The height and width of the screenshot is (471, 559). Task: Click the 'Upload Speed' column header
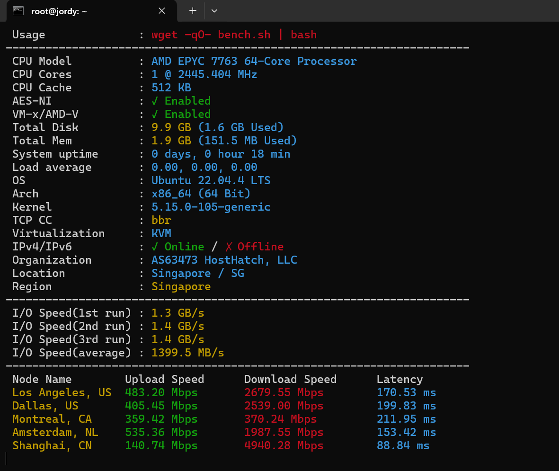(165, 379)
